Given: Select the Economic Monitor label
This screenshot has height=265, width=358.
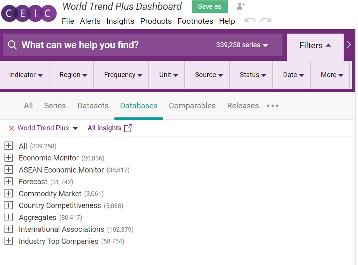Looking at the screenshot, I should click(x=49, y=158).
